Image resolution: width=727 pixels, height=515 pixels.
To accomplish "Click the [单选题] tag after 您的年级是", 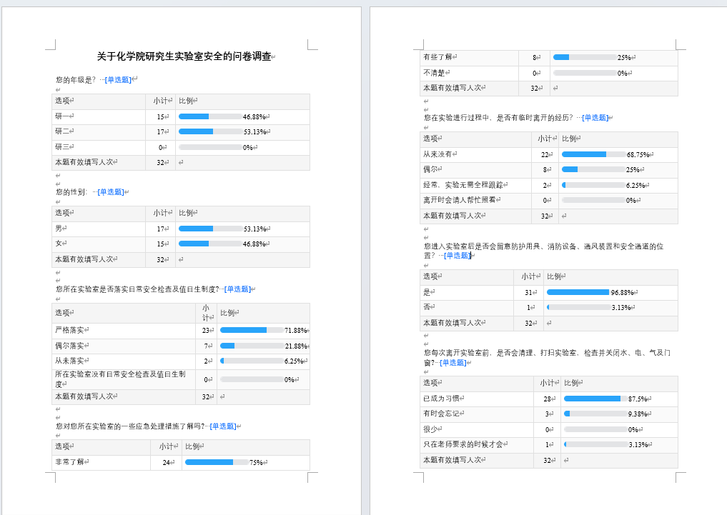I will (x=118, y=80).
